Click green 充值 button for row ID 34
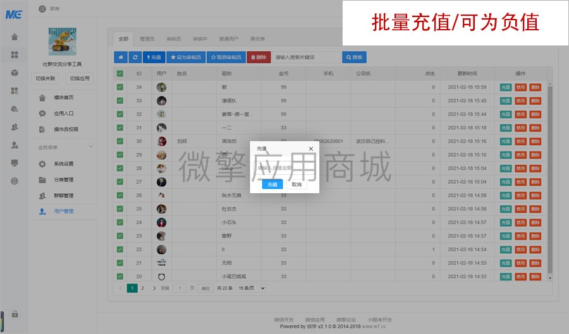Screen dimensions: 569x334 click(x=506, y=87)
